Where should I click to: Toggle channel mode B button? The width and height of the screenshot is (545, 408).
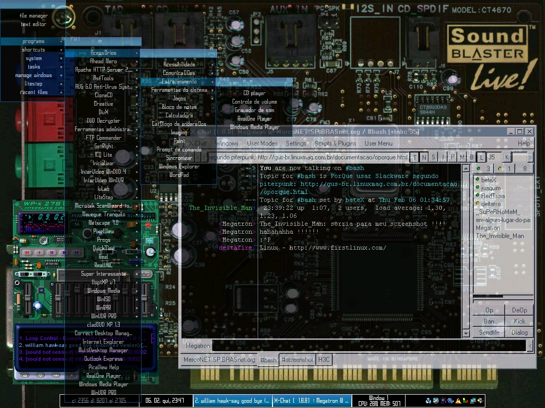coord(472,157)
